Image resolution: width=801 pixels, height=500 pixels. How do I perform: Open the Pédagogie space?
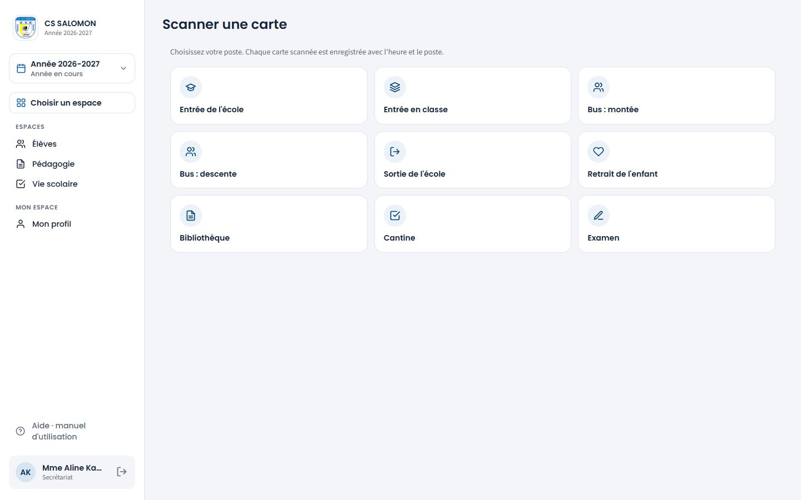point(72,164)
